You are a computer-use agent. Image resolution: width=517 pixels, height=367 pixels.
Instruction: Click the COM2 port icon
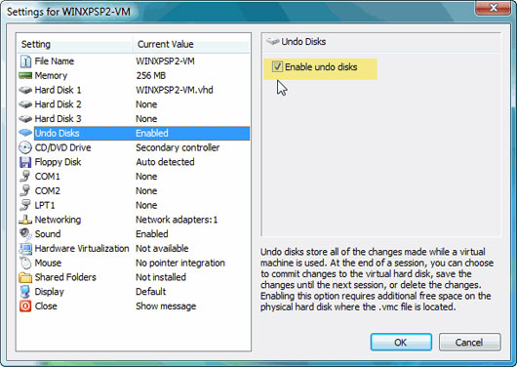pos(25,190)
